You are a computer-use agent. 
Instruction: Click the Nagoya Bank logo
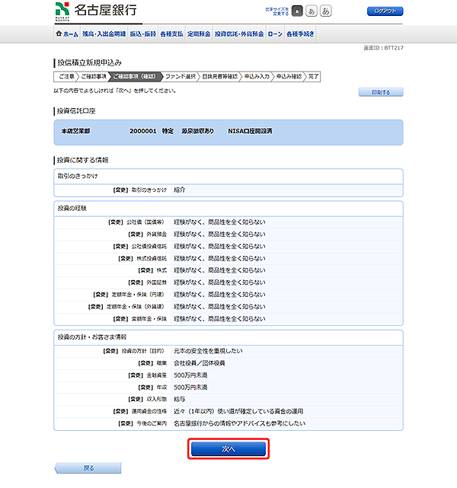(x=96, y=11)
